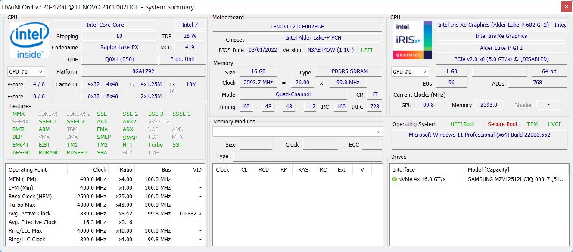Click the green NVMe drive status icon
This screenshot has width=573, height=252.
coord(395,179)
